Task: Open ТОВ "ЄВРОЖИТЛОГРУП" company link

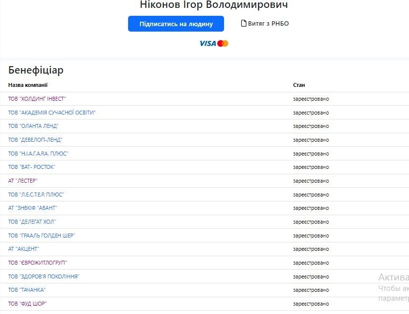Action: click(38, 263)
